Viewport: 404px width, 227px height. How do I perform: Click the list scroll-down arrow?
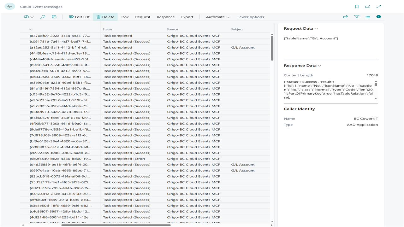272,221
